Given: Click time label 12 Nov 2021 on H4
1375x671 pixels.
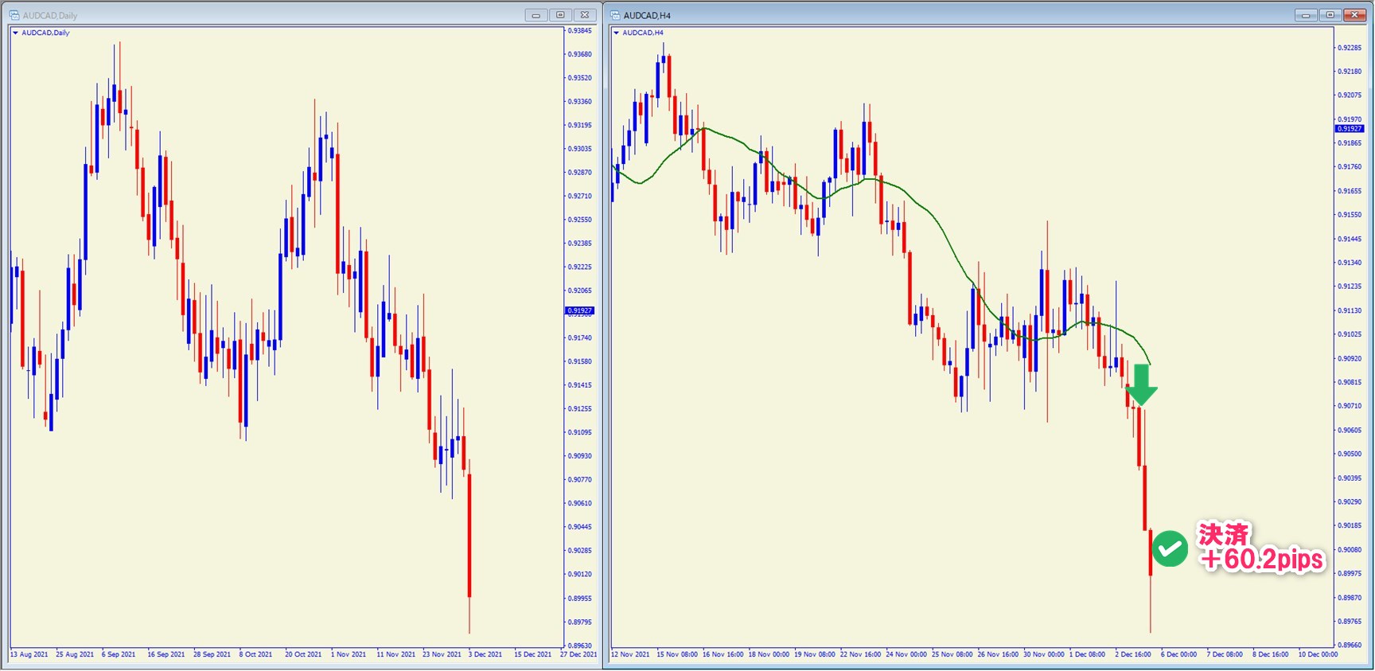Looking at the screenshot, I should point(630,654).
